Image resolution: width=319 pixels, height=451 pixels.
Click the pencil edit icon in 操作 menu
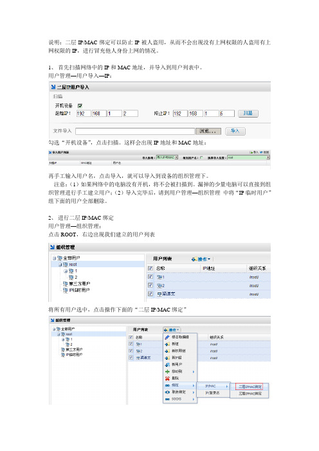click(x=167, y=337)
